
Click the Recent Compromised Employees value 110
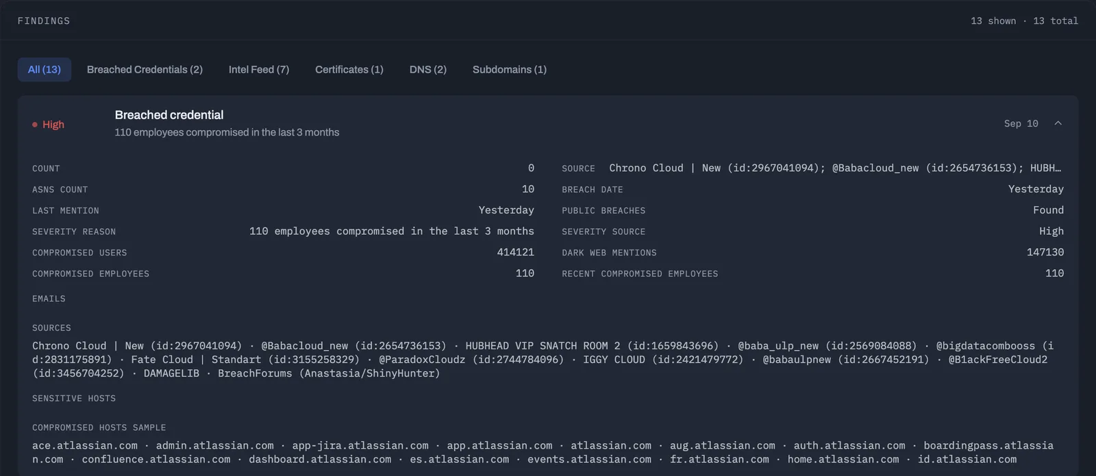pyautogui.click(x=1055, y=273)
